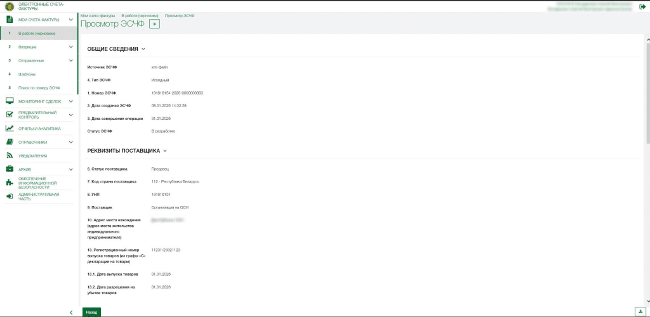Click the briefcase icon for АРХИВ
Image resolution: width=650 pixels, height=317 pixels.
pyautogui.click(x=10, y=169)
